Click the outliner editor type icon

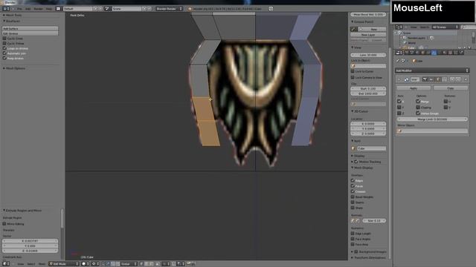pos(399,27)
